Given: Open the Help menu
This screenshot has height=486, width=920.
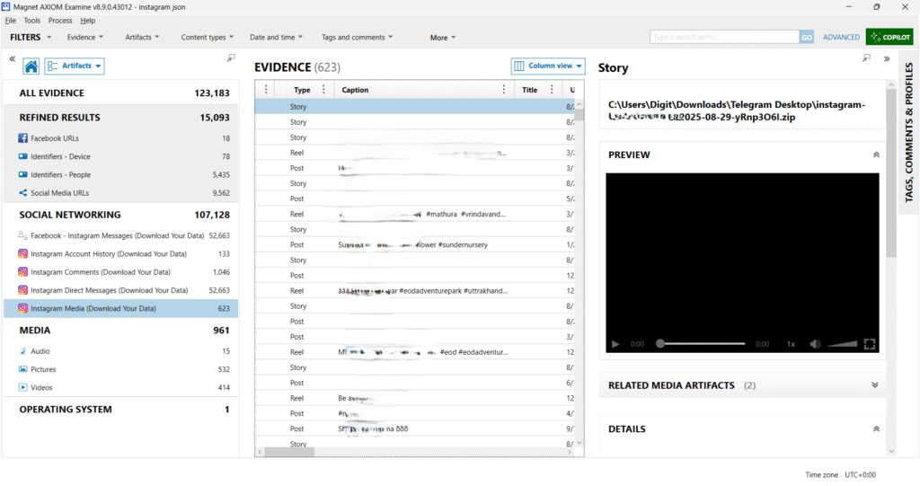Looking at the screenshot, I should [87, 21].
